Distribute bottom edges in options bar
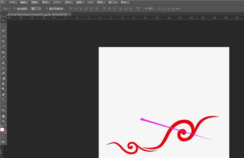The image size is (244, 158). pyautogui.click(x=114, y=9)
